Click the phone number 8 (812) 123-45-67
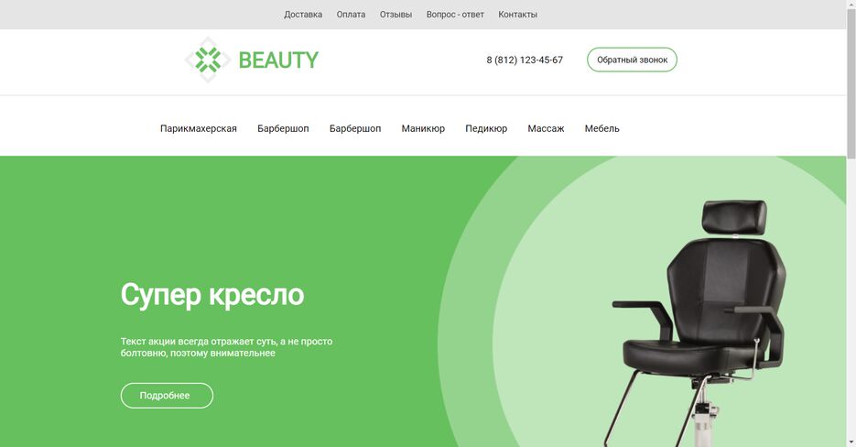 coord(525,60)
